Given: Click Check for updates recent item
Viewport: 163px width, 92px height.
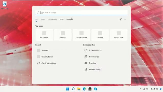Looking at the screenshot, I should coord(49,63).
